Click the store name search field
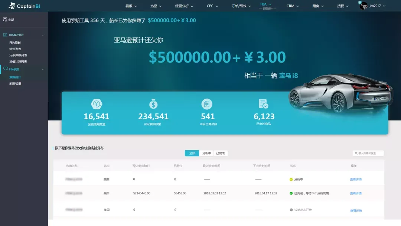The width and height of the screenshot is (401, 226). 368,153
